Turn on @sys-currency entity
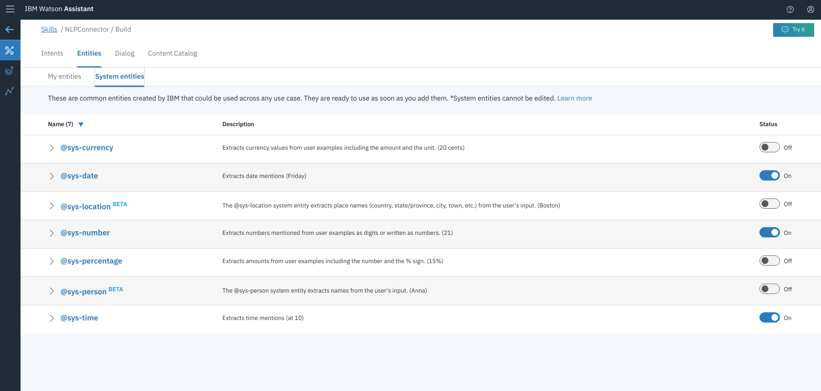This screenshot has height=391, width=821. (770, 147)
